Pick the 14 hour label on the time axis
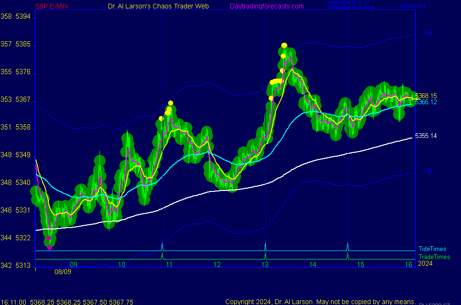Viewport: 461px width, 305px height. coord(313,265)
